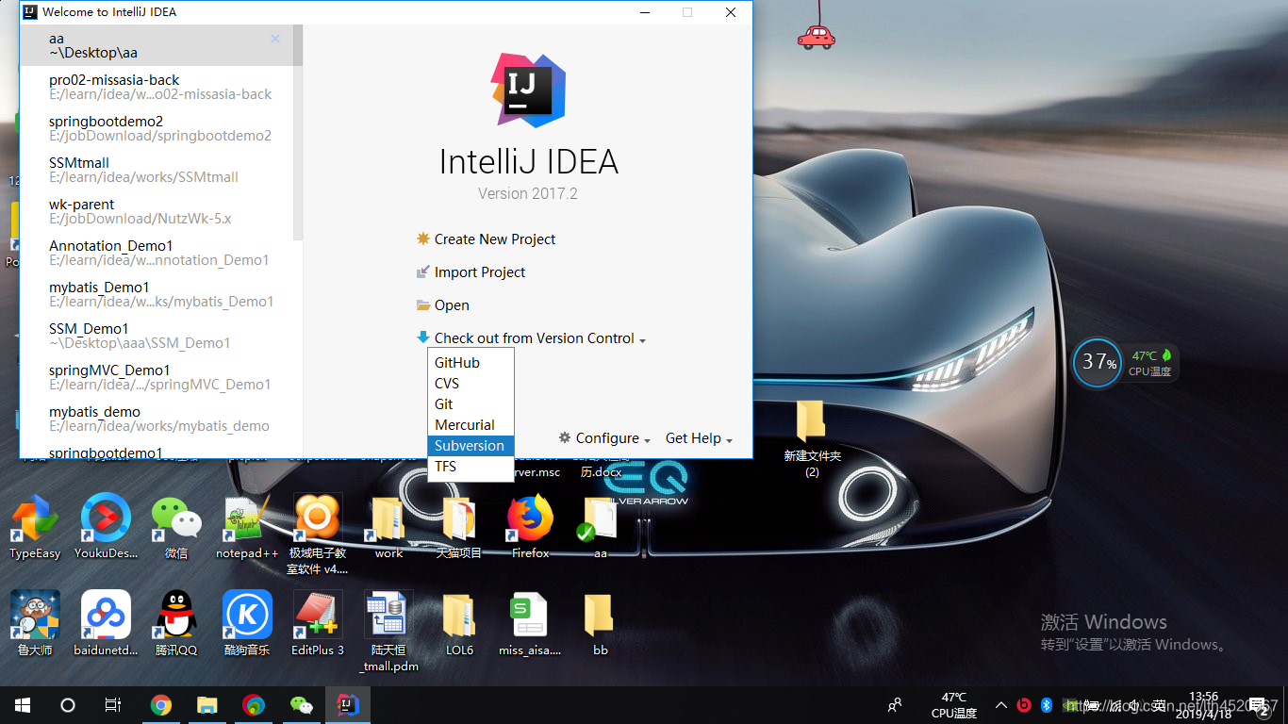Open 新建文件夹 (2) folder on desktop
The width and height of the screenshot is (1288, 724).
click(x=812, y=437)
